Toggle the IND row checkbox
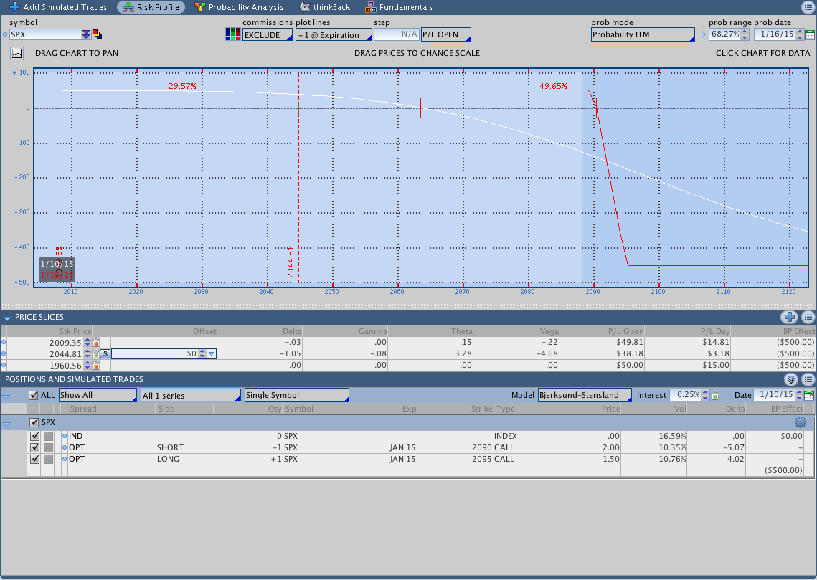This screenshot has height=580, width=817. tap(34, 436)
